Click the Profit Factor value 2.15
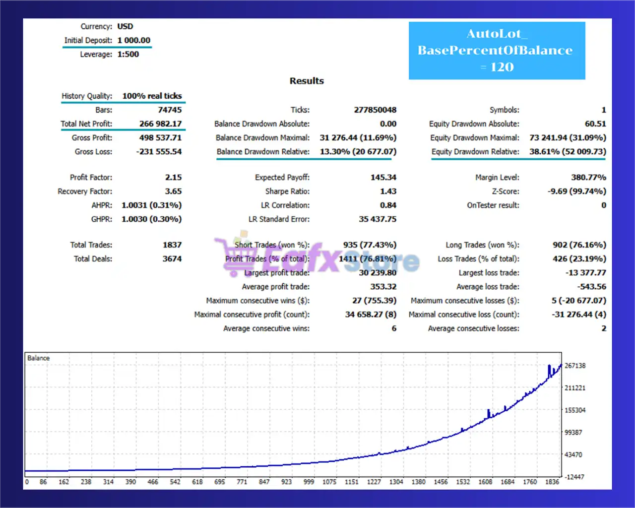This screenshot has height=508, width=635. point(173,177)
